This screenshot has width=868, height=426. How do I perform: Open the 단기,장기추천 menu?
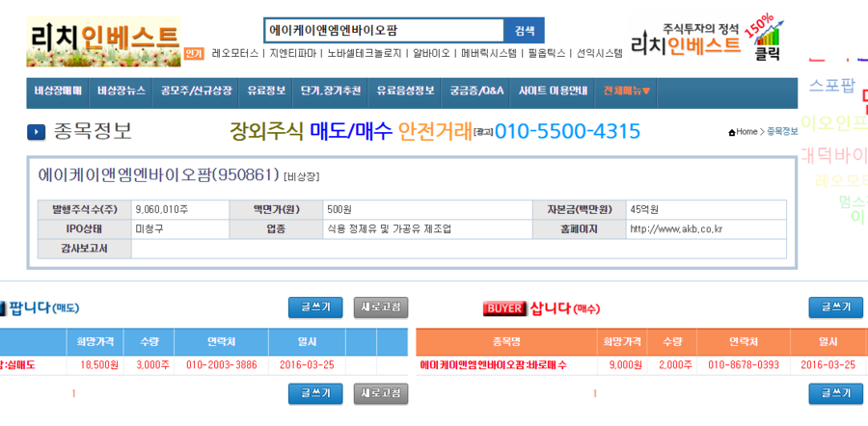coord(331,91)
